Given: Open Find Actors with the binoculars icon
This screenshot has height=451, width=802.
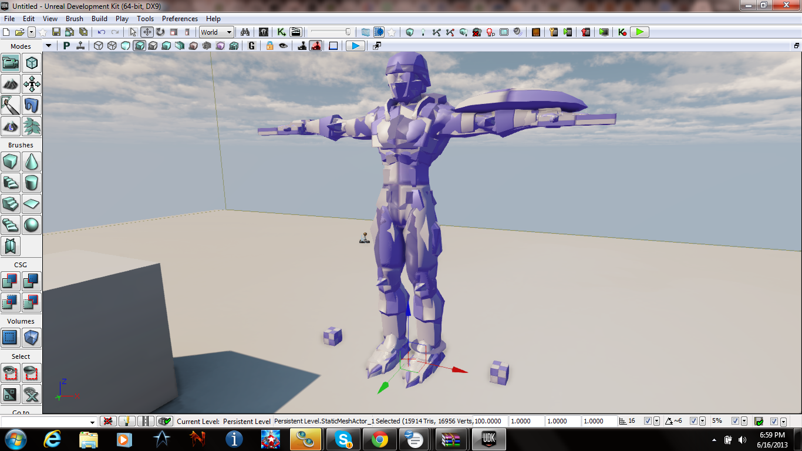Looking at the screenshot, I should click(x=246, y=32).
